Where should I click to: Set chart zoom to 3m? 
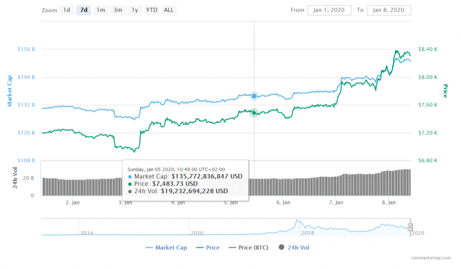[118, 10]
